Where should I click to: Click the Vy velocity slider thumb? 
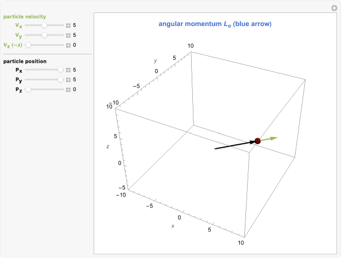tap(44, 35)
